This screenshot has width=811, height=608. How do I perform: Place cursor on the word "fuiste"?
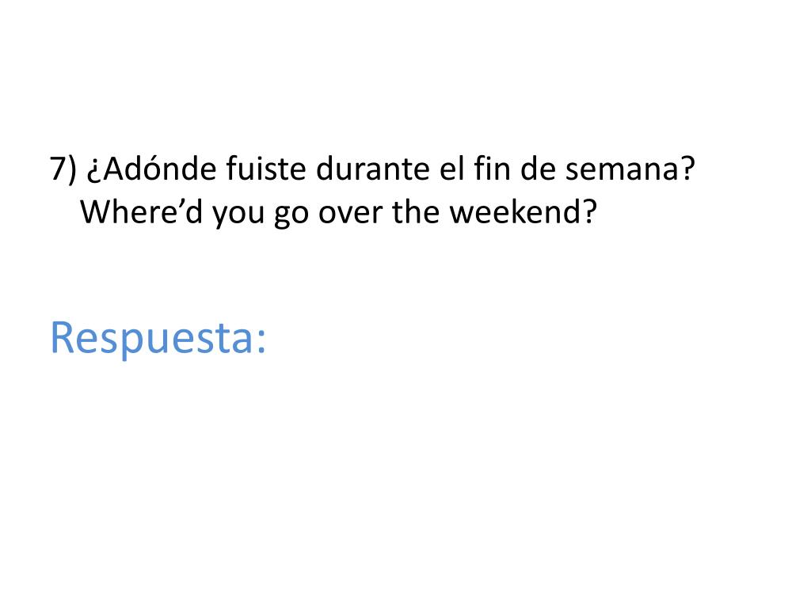click(x=266, y=168)
